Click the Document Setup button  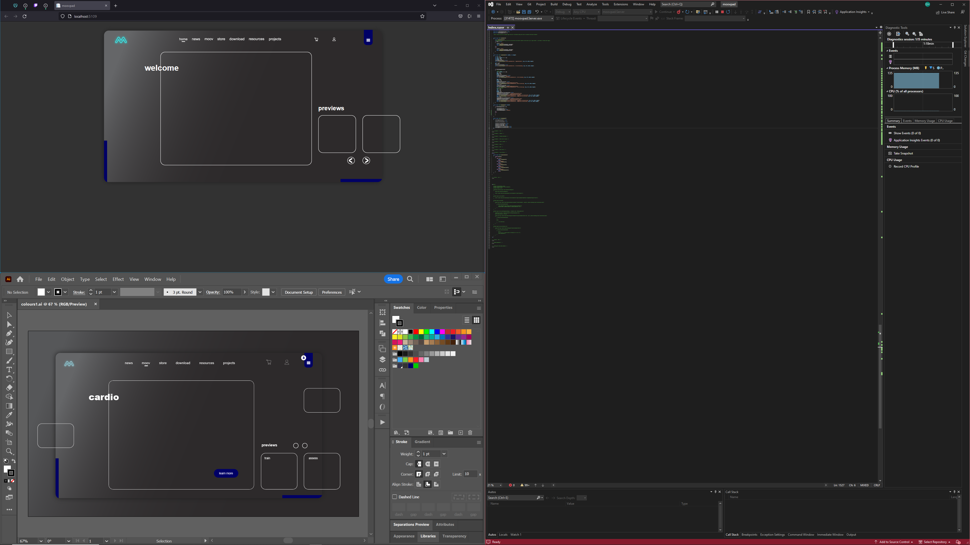coord(299,292)
